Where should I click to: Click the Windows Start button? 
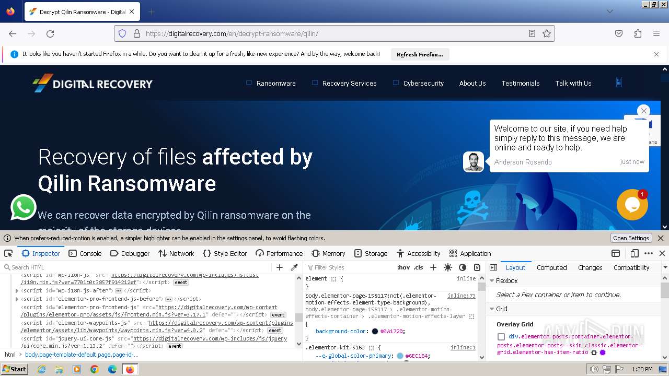pos(15,369)
